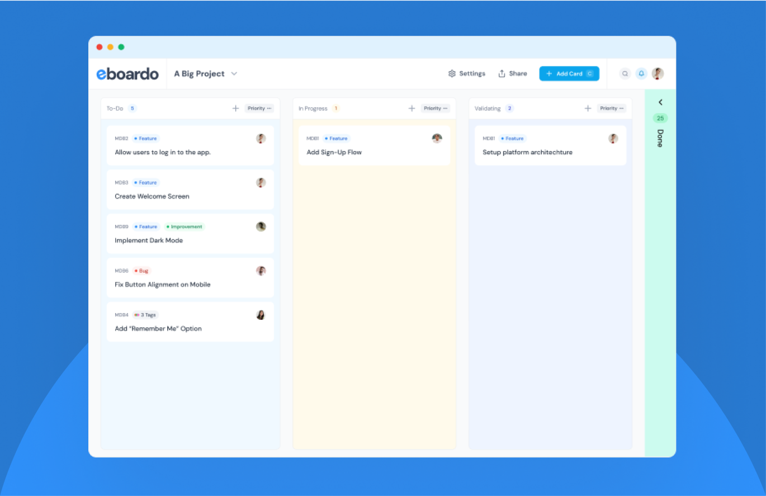Viewport: 766px width, 496px height.
Task: Click Feature tag on Implement Dark Mode card
Action: 146,226
